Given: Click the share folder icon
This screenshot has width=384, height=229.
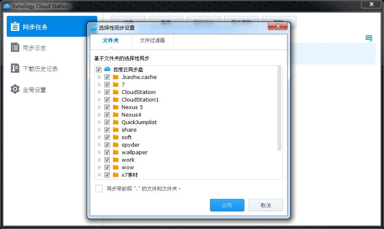Looking at the screenshot, I should [116, 130].
